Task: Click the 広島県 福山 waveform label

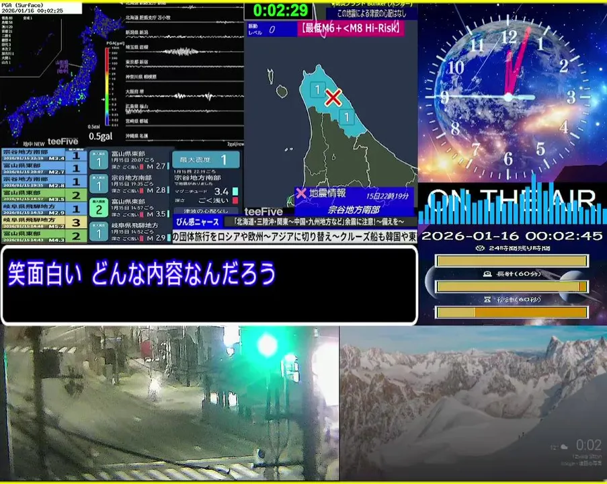Action: 136,106
